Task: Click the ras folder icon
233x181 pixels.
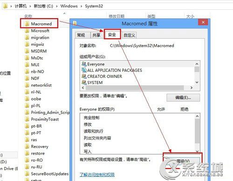Action: [27, 139]
